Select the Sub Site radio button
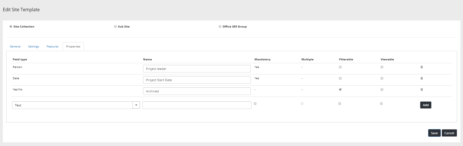The width and height of the screenshot is (463, 146). pyautogui.click(x=115, y=26)
